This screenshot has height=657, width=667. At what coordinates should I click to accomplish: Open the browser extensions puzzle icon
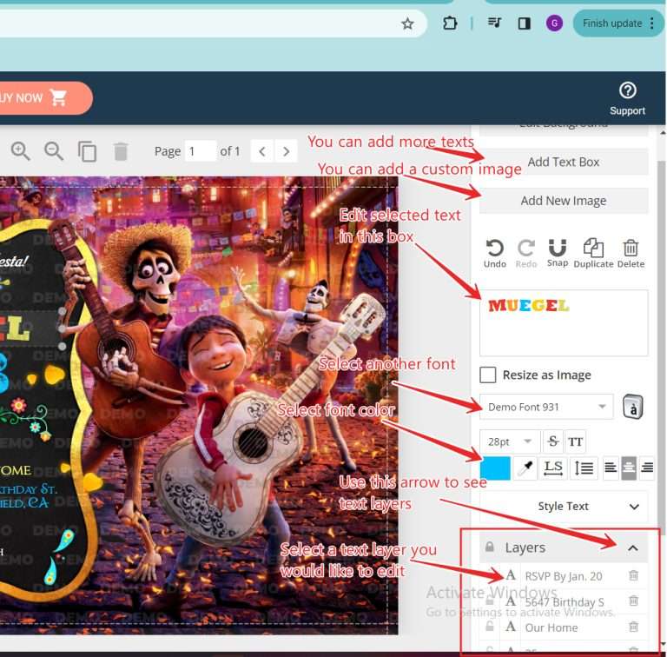click(450, 23)
